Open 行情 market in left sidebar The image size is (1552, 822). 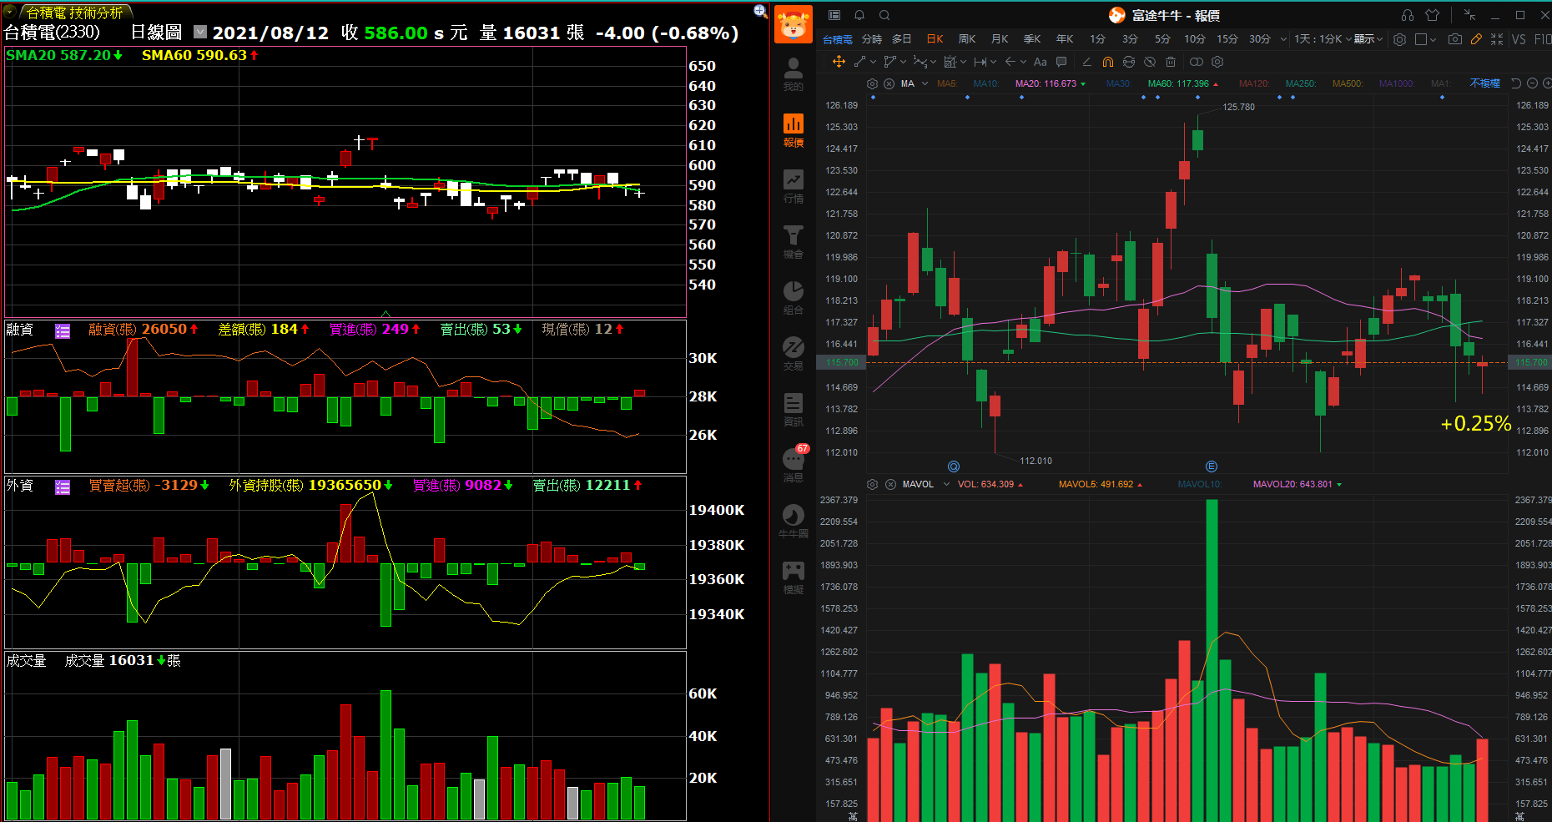click(x=794, y=187)
